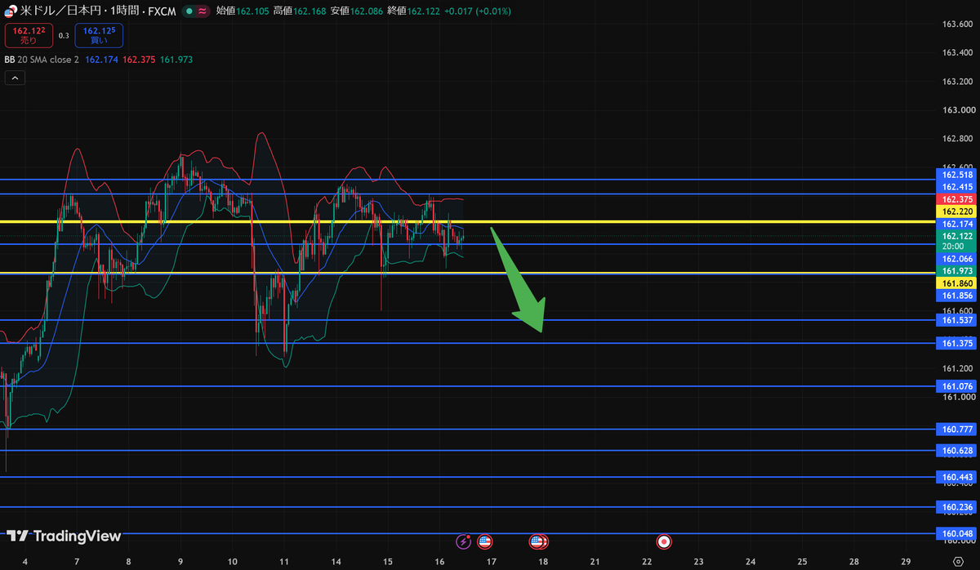Select the 161.537 horizontal line price label
The height and width of the screenshot is (570, 980).
tap(957, 321)
